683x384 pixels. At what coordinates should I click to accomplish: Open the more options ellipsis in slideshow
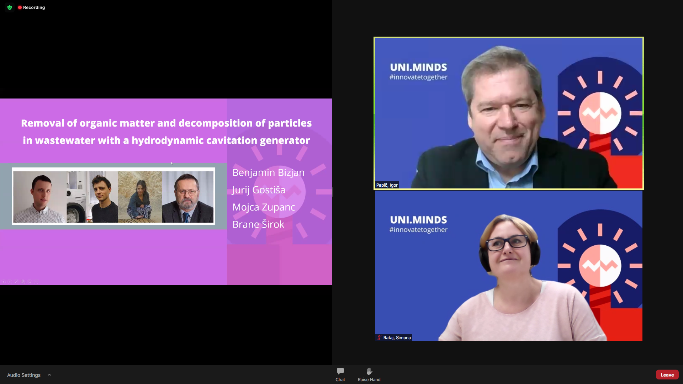[x=36, y=282]
